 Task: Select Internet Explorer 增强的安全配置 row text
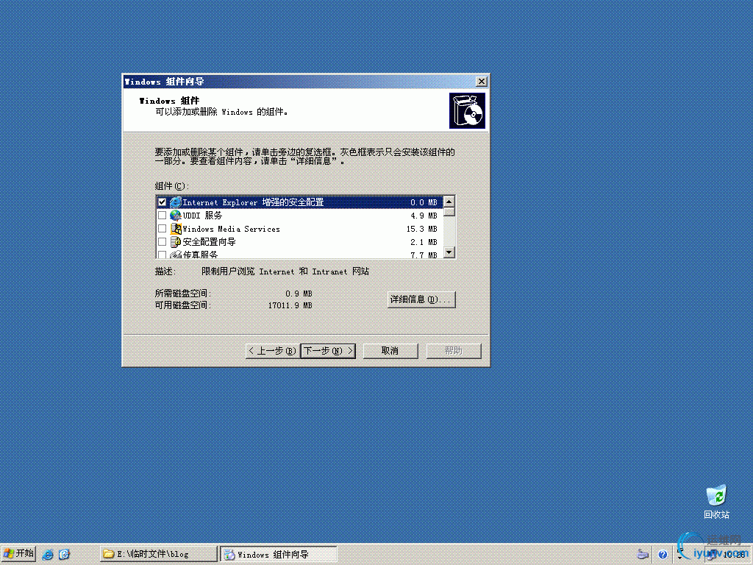(253, 202)
